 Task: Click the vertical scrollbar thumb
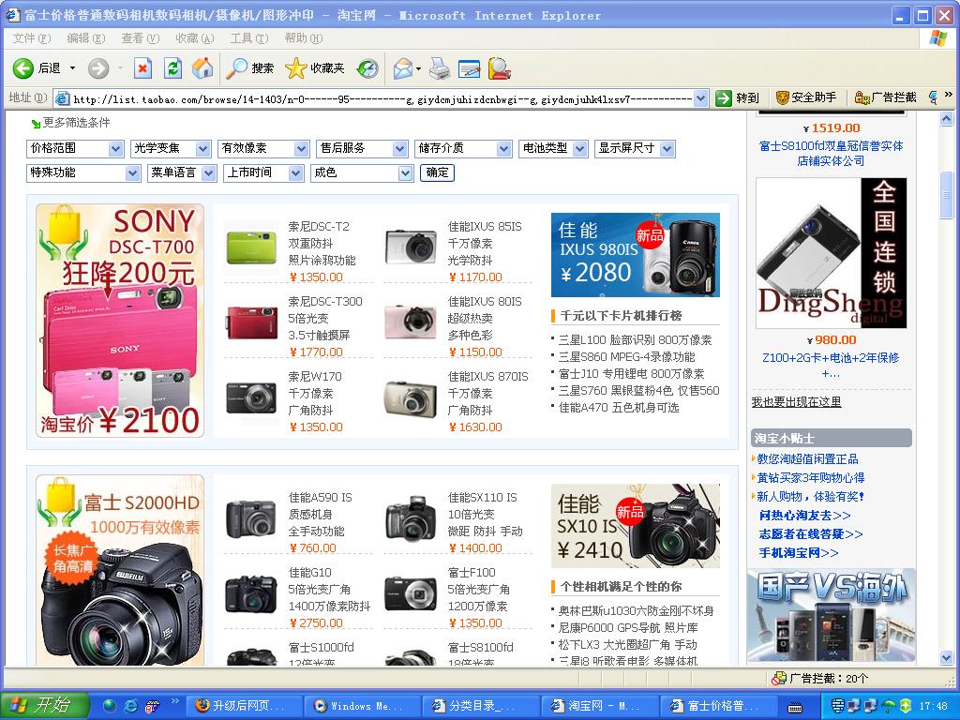[947, 195]
